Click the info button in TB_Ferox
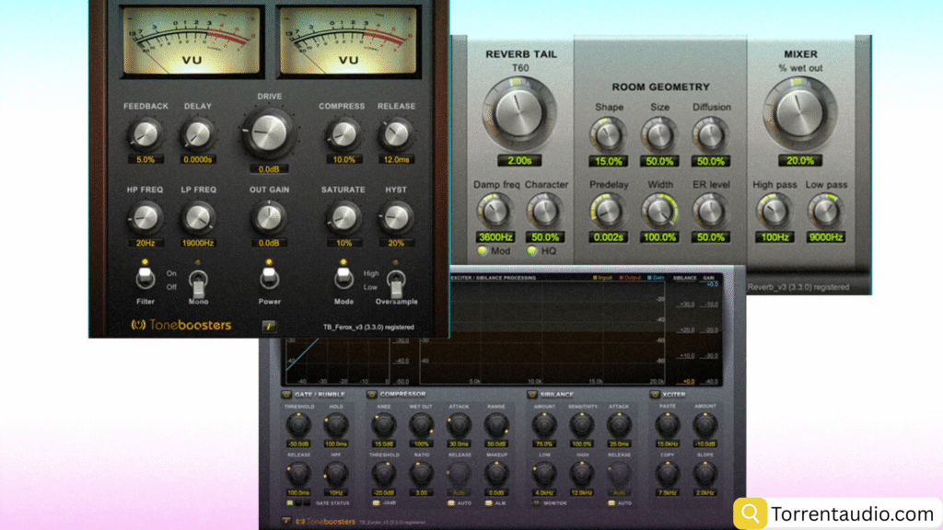Viewport: 943px width, 530px height. tap(269, 326)
